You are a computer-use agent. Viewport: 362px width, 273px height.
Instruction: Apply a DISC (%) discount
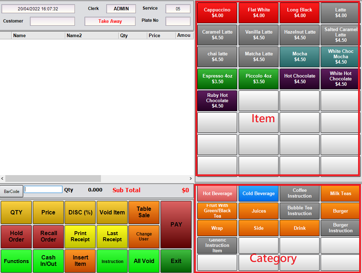80,212
